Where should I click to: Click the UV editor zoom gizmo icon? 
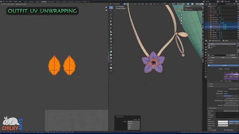pyautogui.click(x=106, y=7)
